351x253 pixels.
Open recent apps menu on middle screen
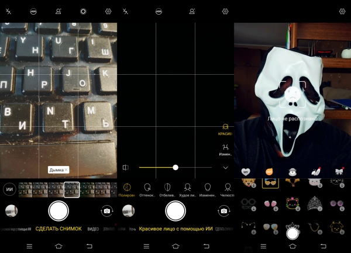(146, 247)
